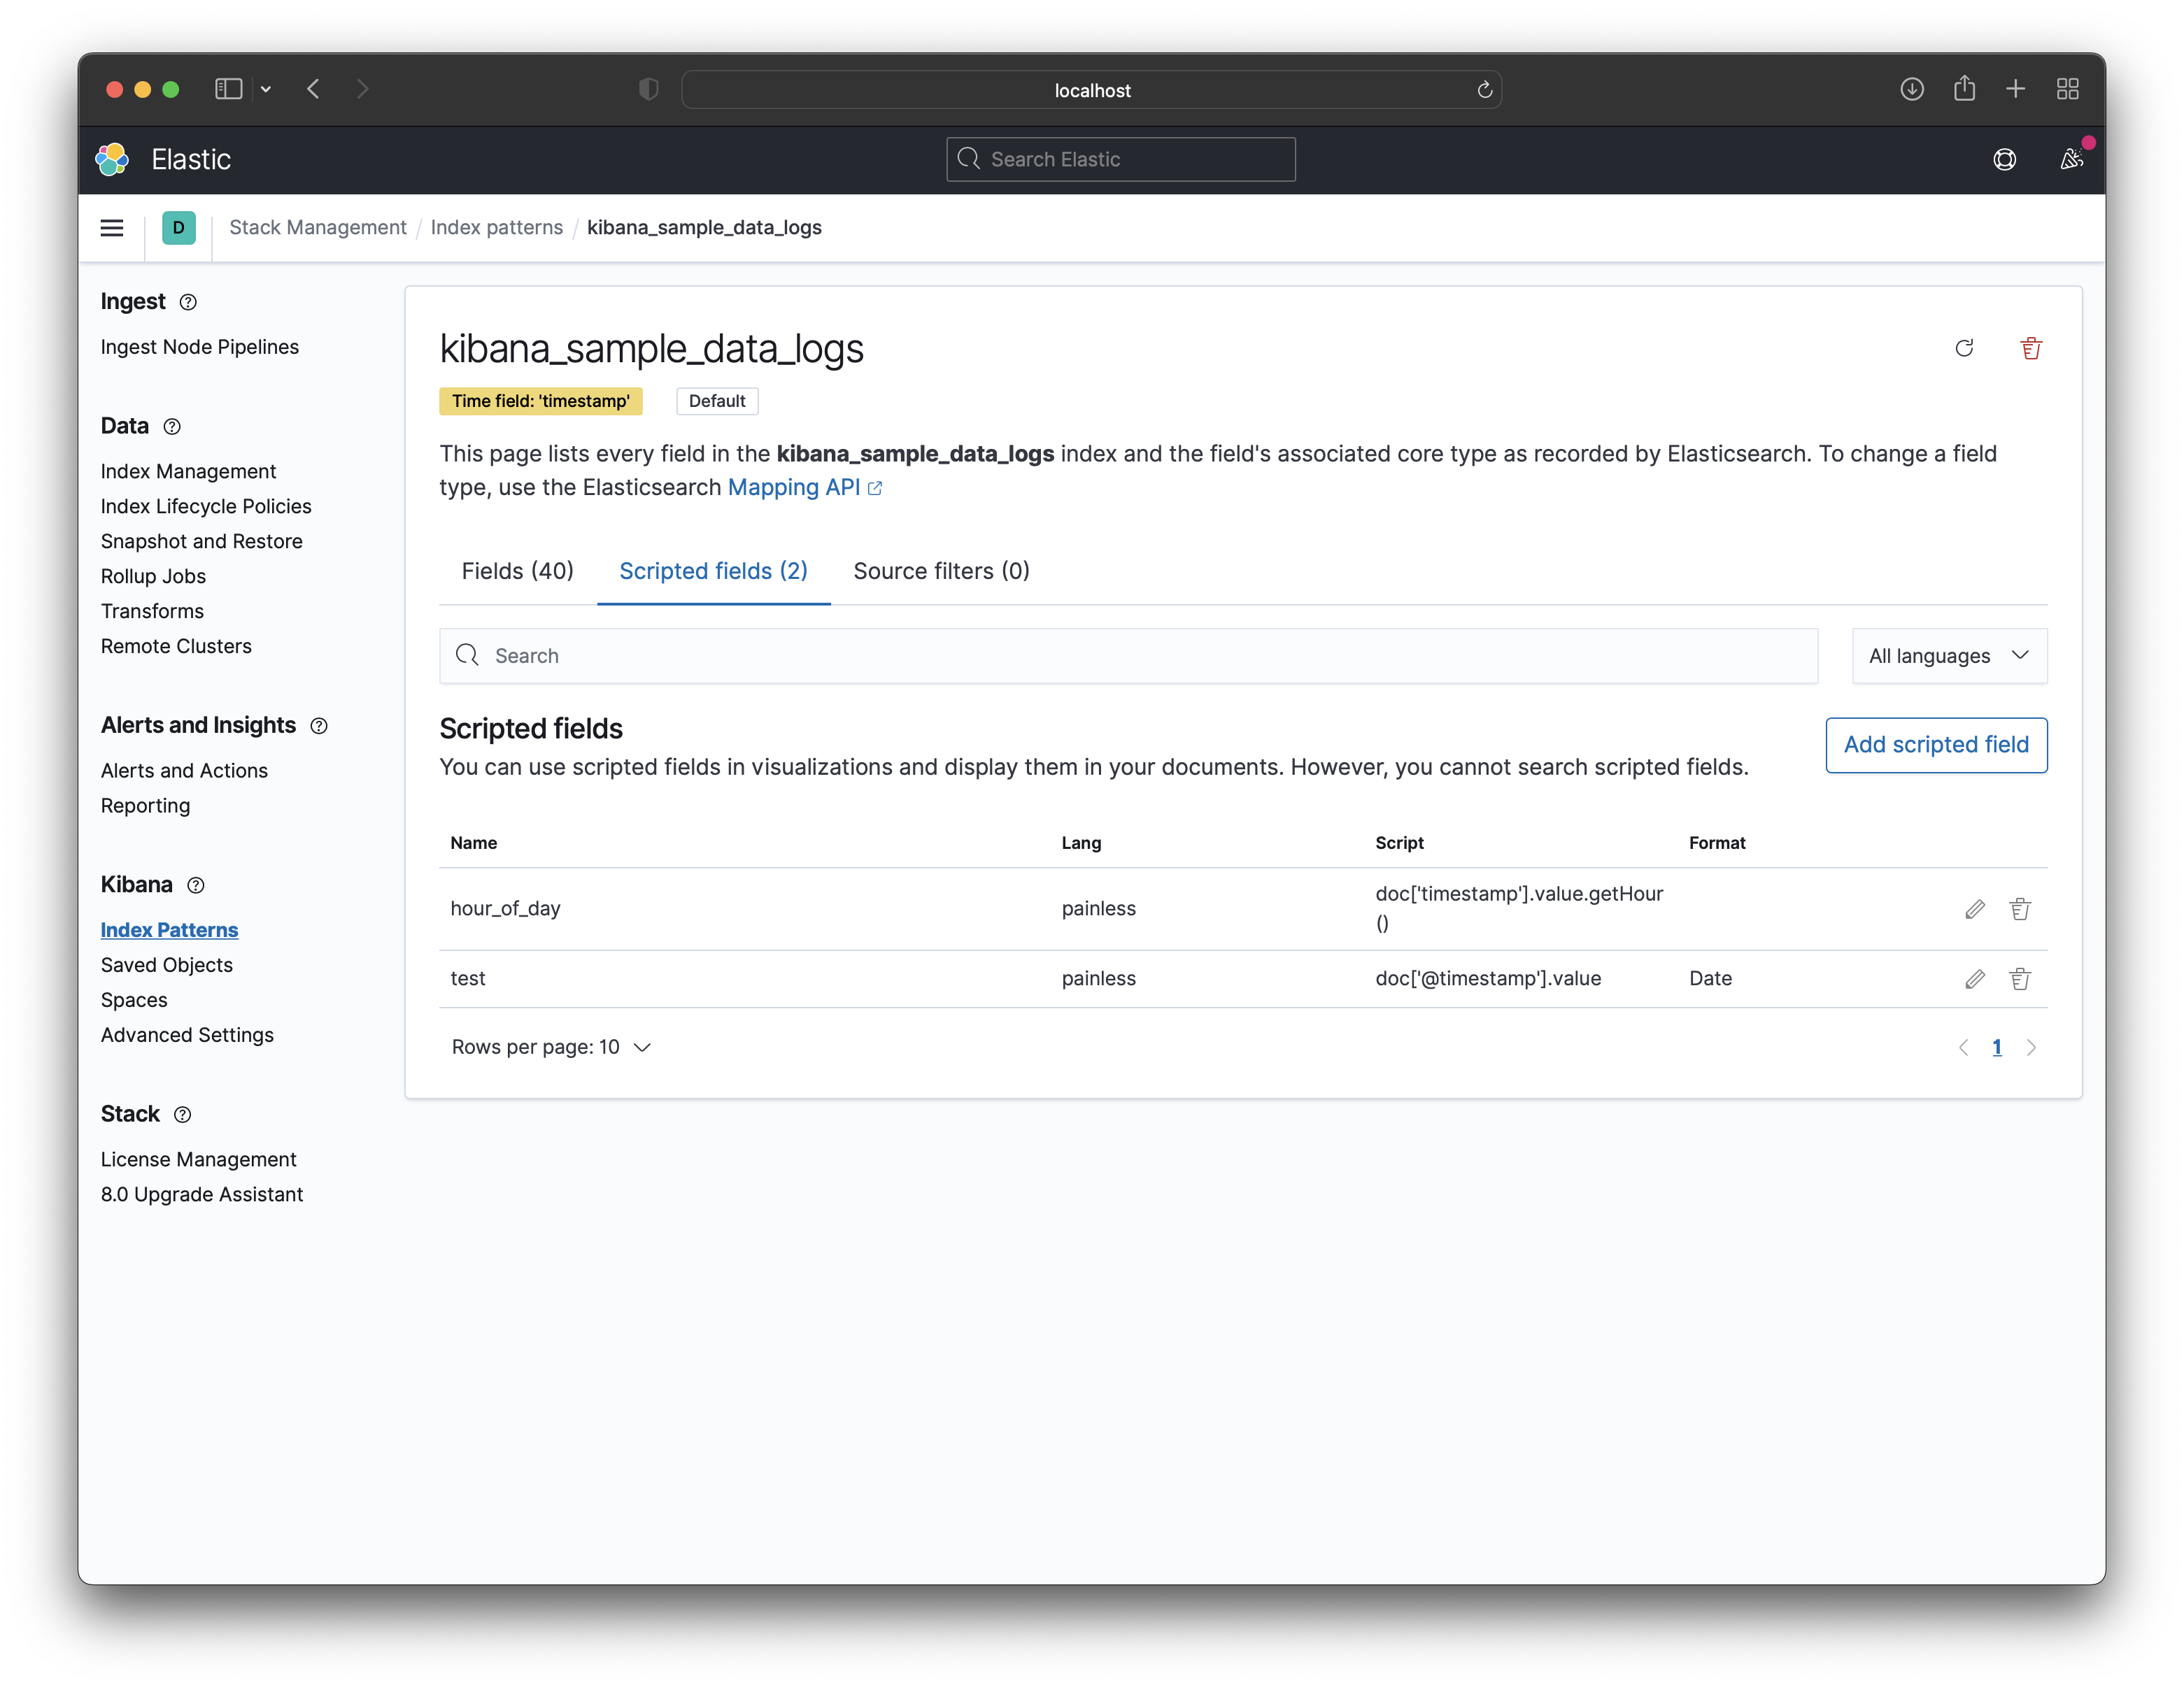This screenshot has width=2184, height=1688.
Task: Open the Rows per page dropdown
Action: click(x=551, y=1046)
